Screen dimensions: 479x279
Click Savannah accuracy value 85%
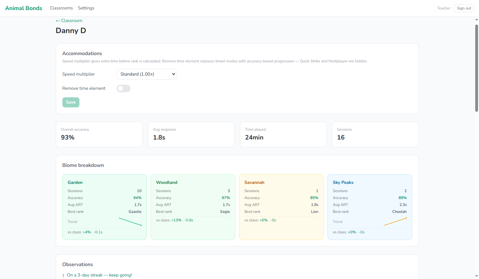[314, 198]
